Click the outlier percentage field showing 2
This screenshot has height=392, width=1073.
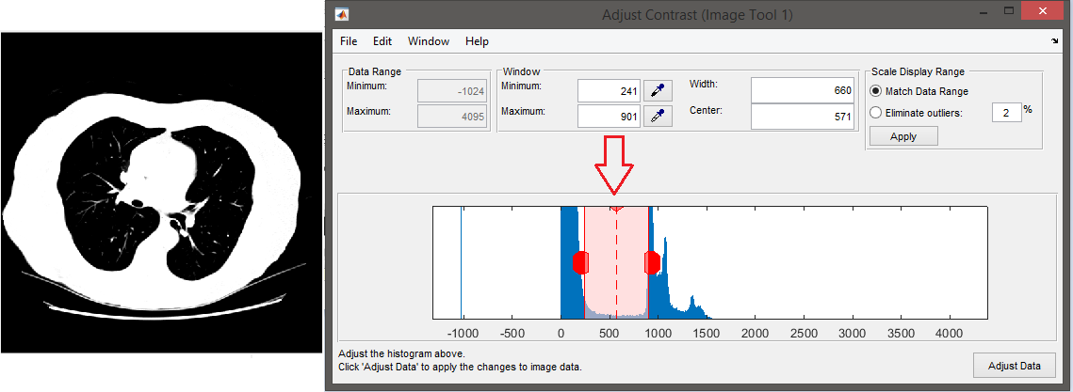1007,113
